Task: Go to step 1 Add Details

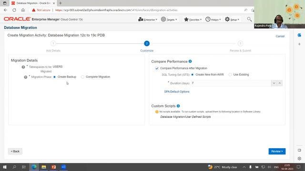Action: pyautogui.click(x=53, y=43)
